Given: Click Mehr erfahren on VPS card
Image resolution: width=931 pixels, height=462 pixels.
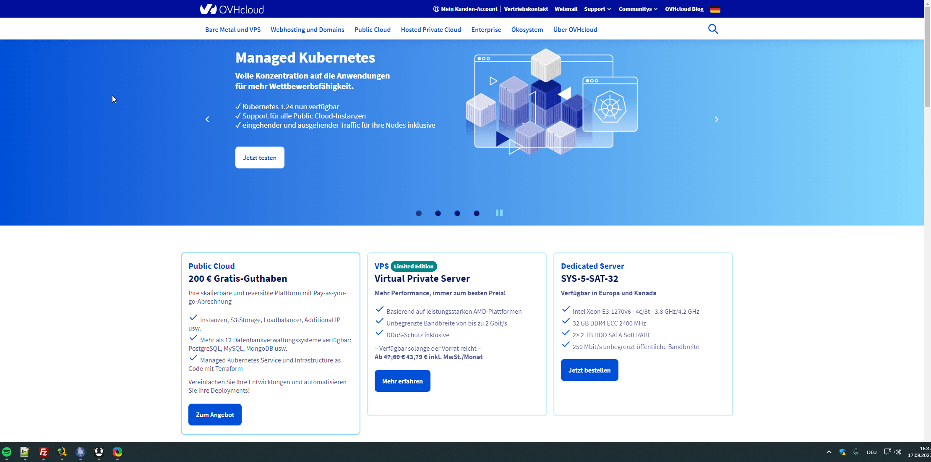Looking at the screenshot, I should 402,381.
